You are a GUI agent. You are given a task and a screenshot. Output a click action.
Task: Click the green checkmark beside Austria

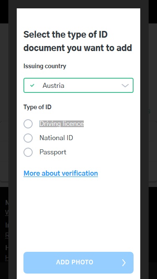[x=32, y=86]
